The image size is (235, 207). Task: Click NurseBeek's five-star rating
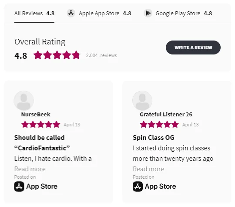coord(40,125)
